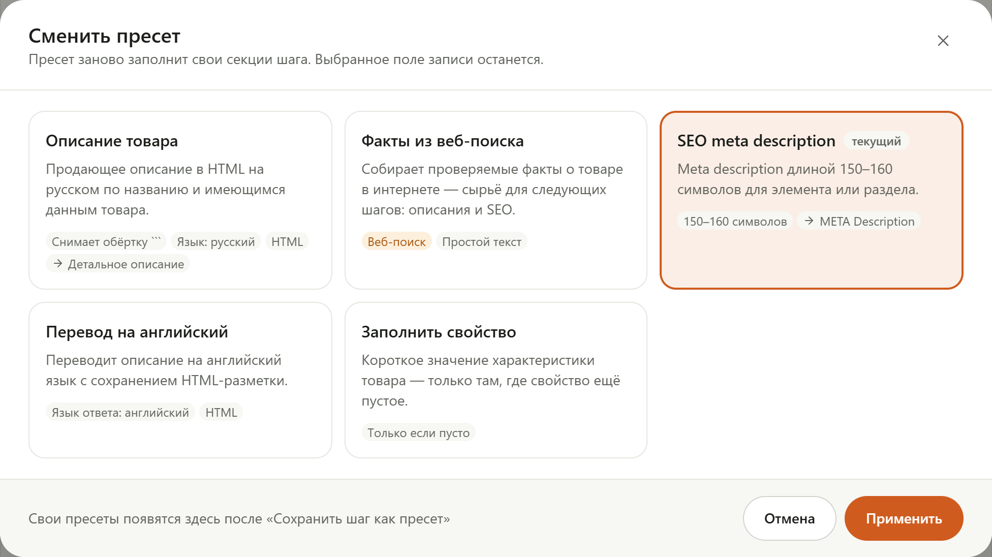
Task: Click the HTML tag in «Описание товара»
Action: coord(287,241)
